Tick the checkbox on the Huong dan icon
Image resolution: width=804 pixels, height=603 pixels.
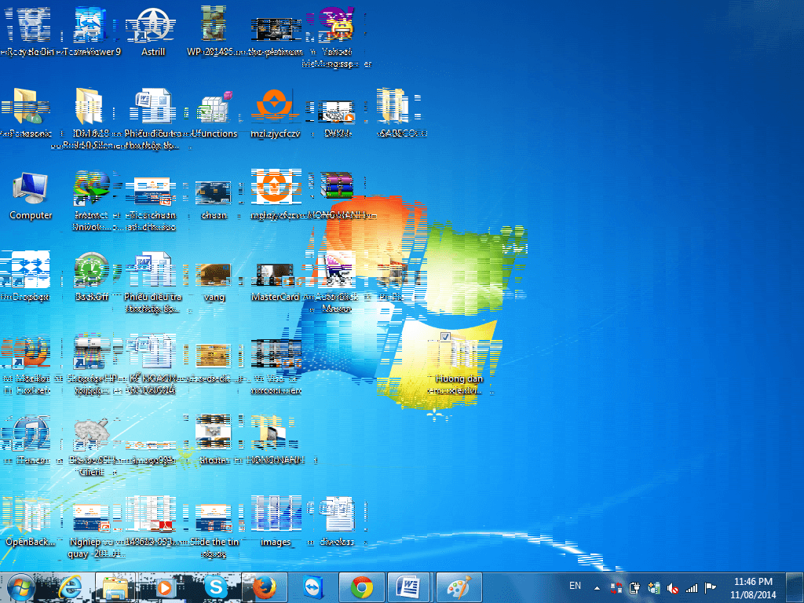445,337
